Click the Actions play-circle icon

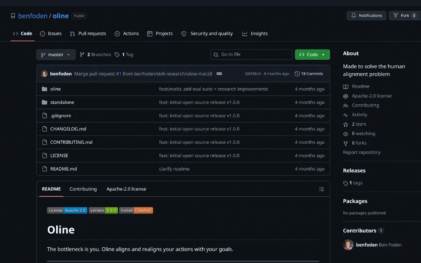coord(117,34)
